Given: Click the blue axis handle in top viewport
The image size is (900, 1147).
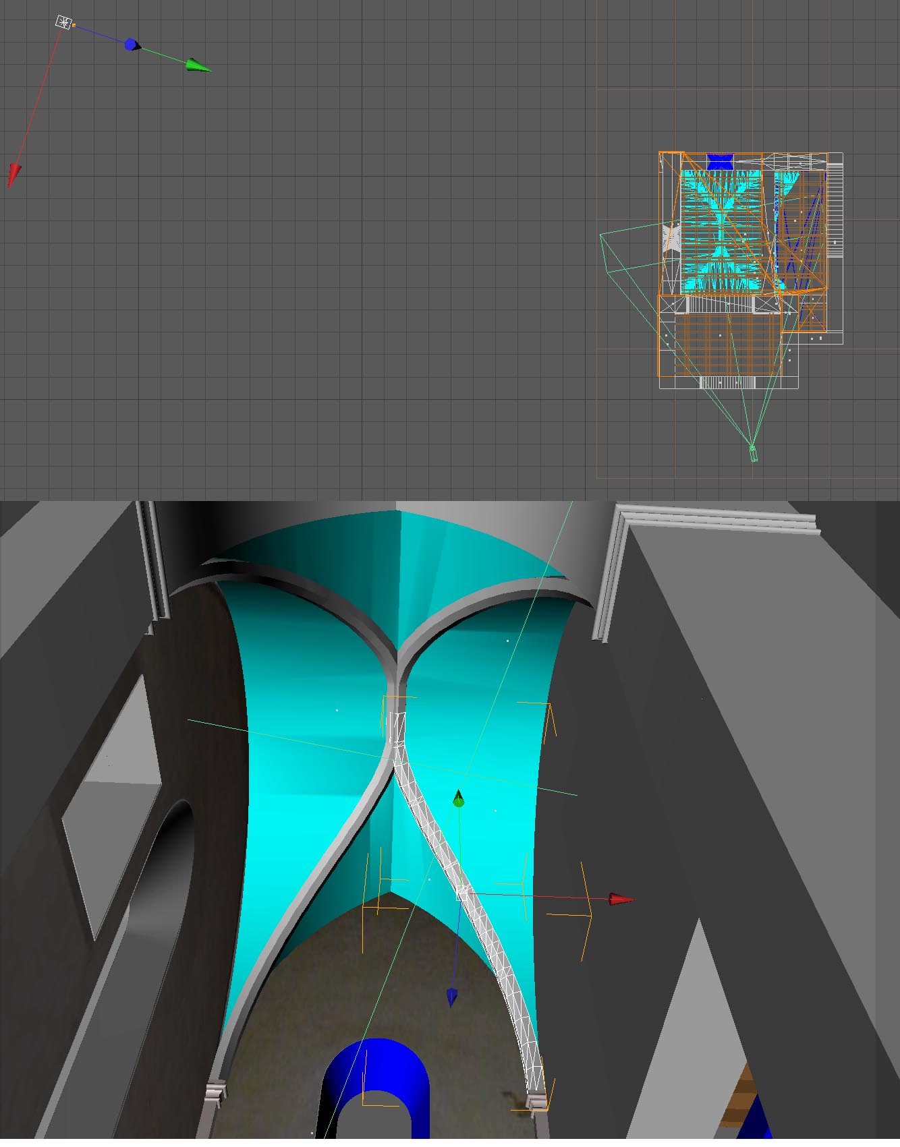Looking at the screenshot, I should click(x=132, y=45).
